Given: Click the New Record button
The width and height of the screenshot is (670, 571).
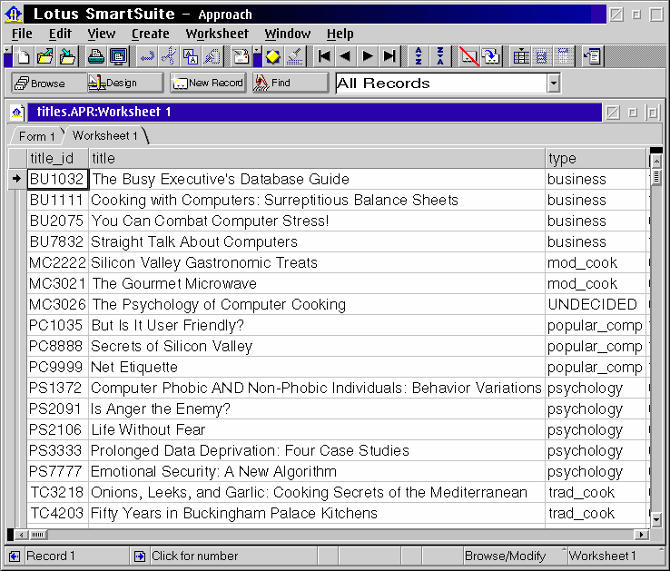Looking at the screenshot, I should (x=208, y=83).
